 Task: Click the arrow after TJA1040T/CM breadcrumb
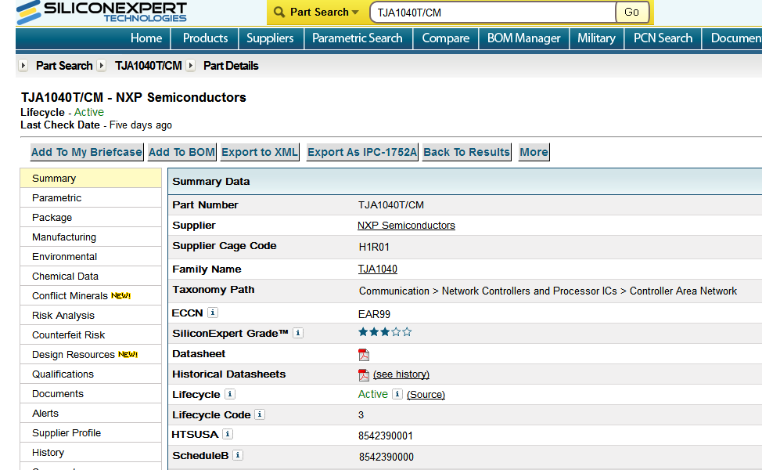(191, 65)
